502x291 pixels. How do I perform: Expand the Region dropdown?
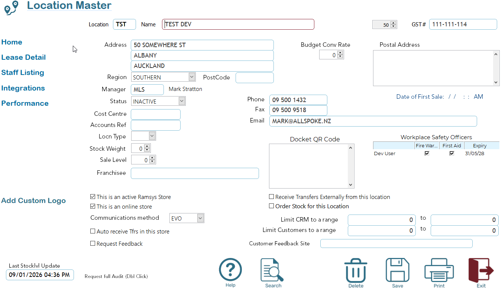pos(192,77)
